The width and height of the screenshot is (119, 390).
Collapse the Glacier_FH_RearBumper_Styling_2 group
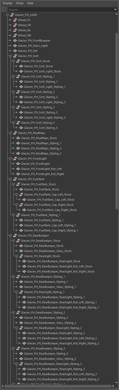pos(14,313)
